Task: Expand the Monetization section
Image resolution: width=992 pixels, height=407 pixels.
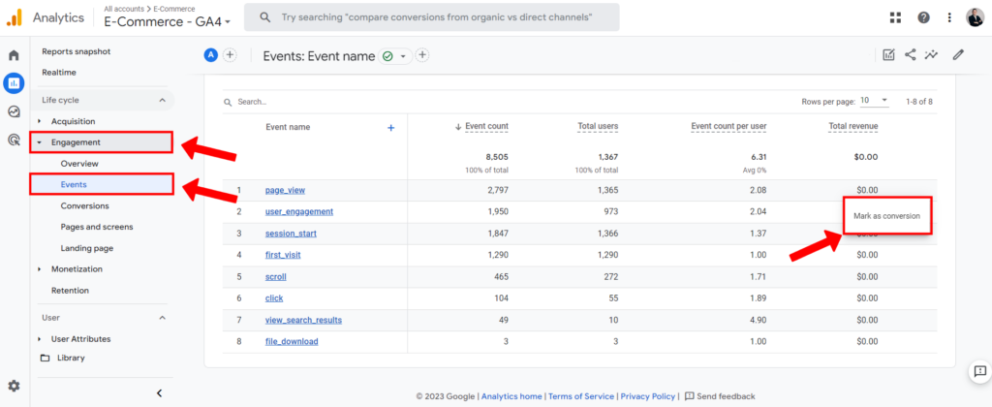Action: tap(76, 269)
